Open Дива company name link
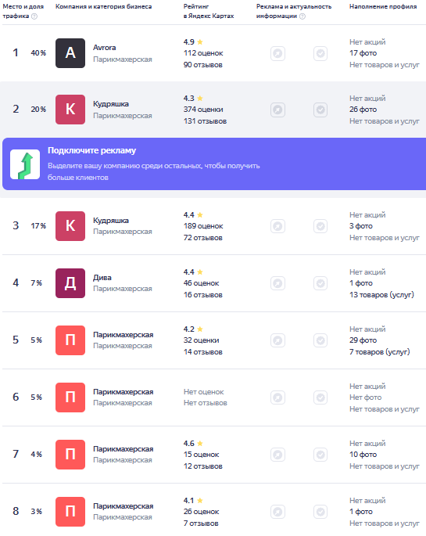 coord(102,278)
